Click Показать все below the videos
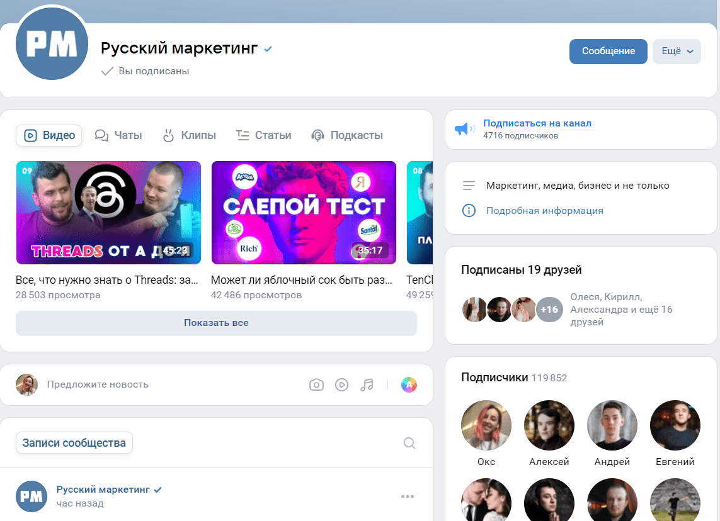 216,323
